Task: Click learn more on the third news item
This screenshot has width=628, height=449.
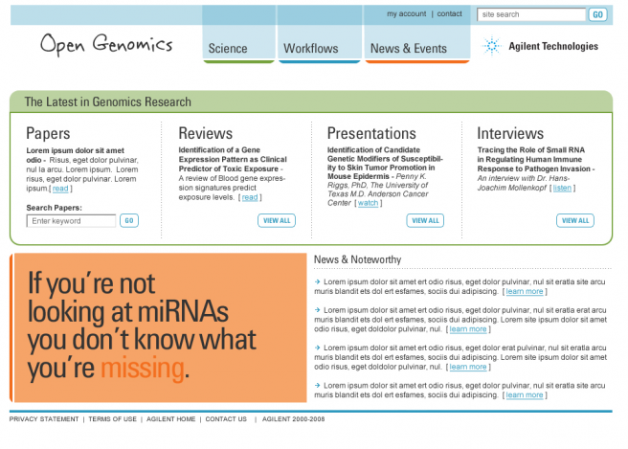Action: pos(468,367)
